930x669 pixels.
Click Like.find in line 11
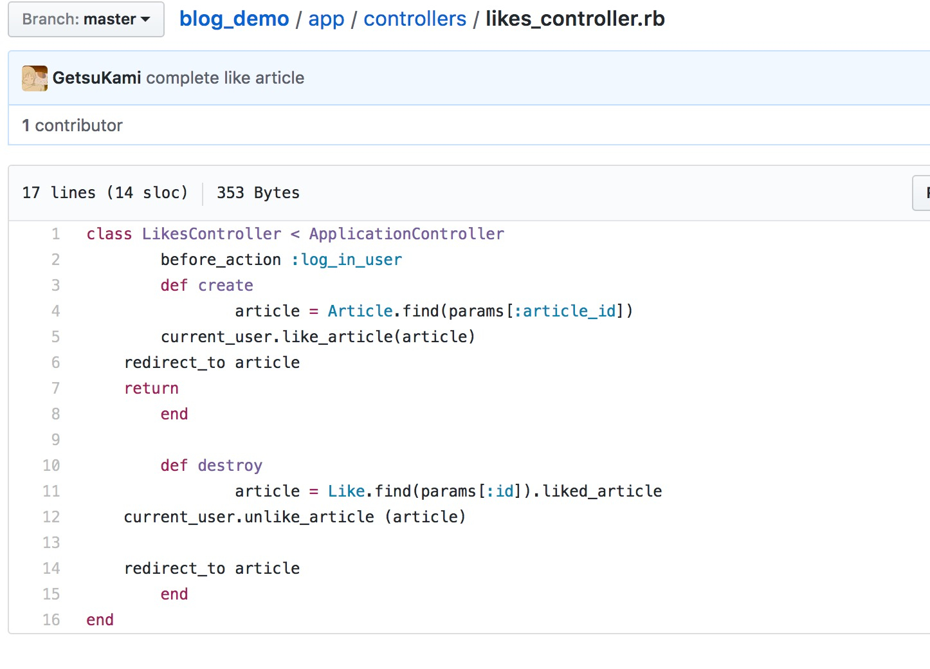click(x=369, y=491)
